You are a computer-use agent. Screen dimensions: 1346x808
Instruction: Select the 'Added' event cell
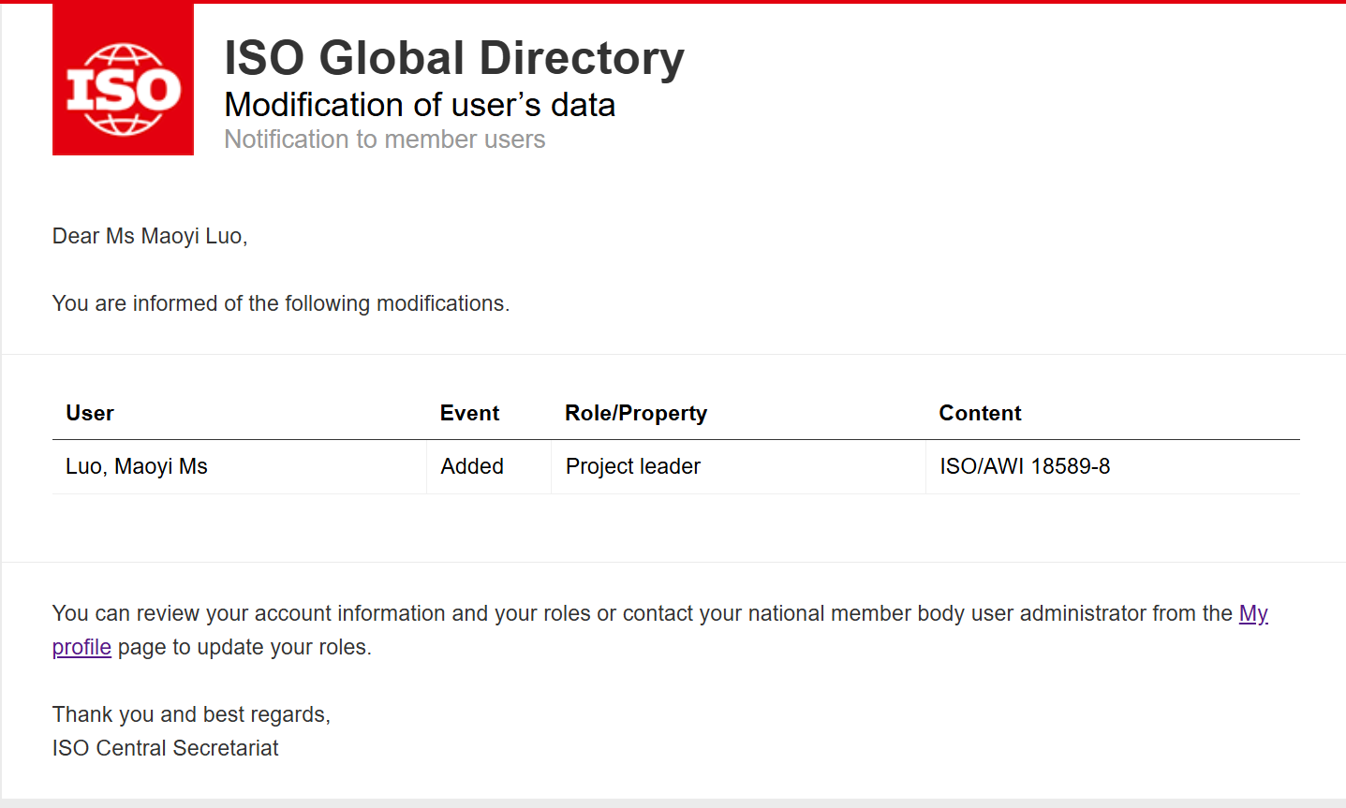[489, 466]
